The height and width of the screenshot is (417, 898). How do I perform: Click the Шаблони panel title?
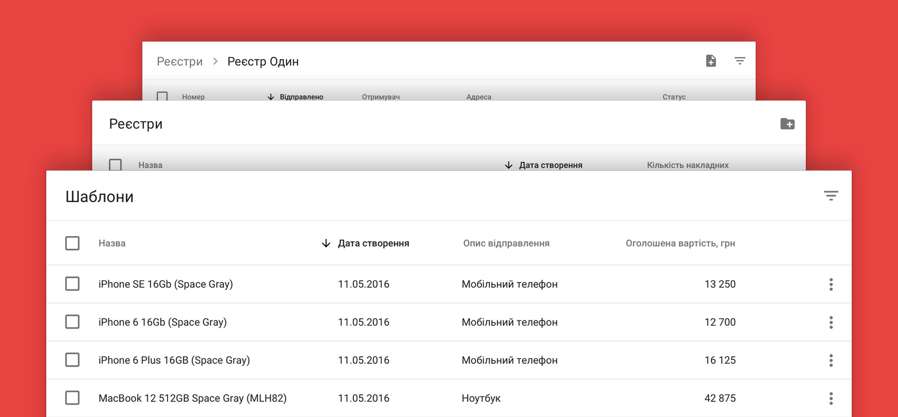(x=99, y=196)
